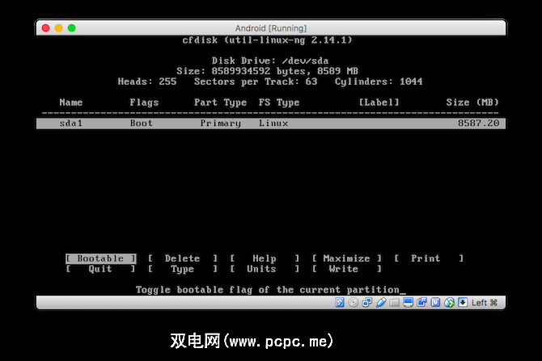Viewport: 542px width, 361px height.
Task: Select the Units menu option
Action: click(265, 269)
